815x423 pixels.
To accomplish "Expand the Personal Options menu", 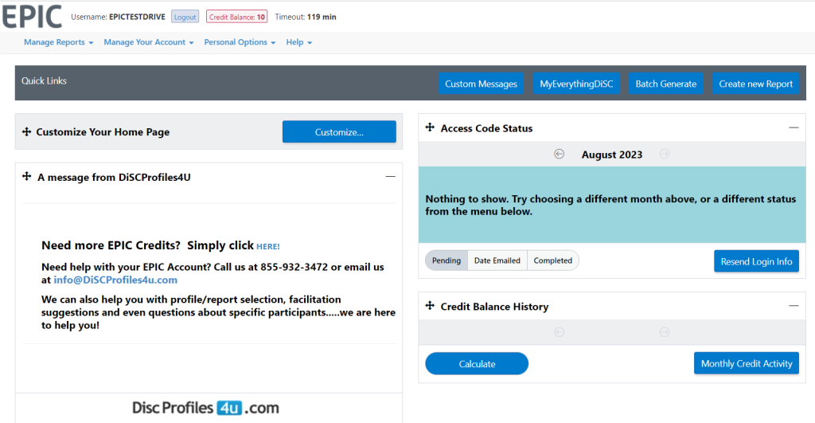I will 240,42.
